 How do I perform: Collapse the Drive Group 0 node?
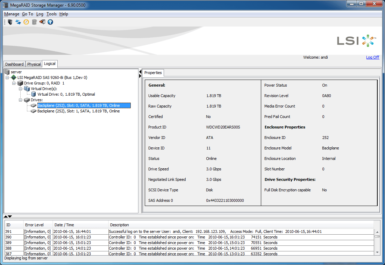pos(14,83)
